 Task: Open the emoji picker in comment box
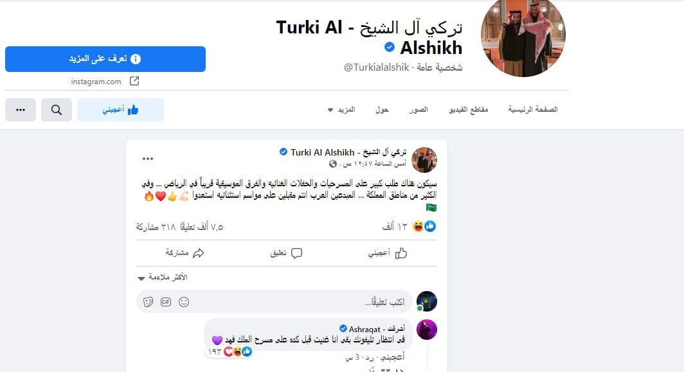pyautogui.click(x=184, y=302)
